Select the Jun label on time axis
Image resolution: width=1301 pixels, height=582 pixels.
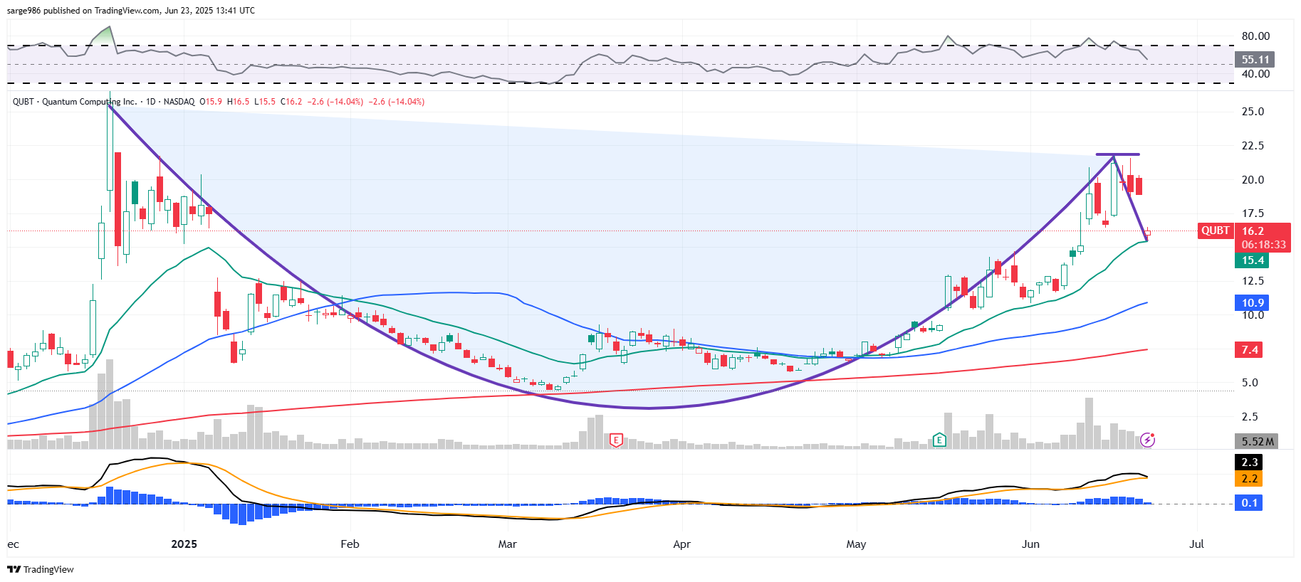point(1030,544)
